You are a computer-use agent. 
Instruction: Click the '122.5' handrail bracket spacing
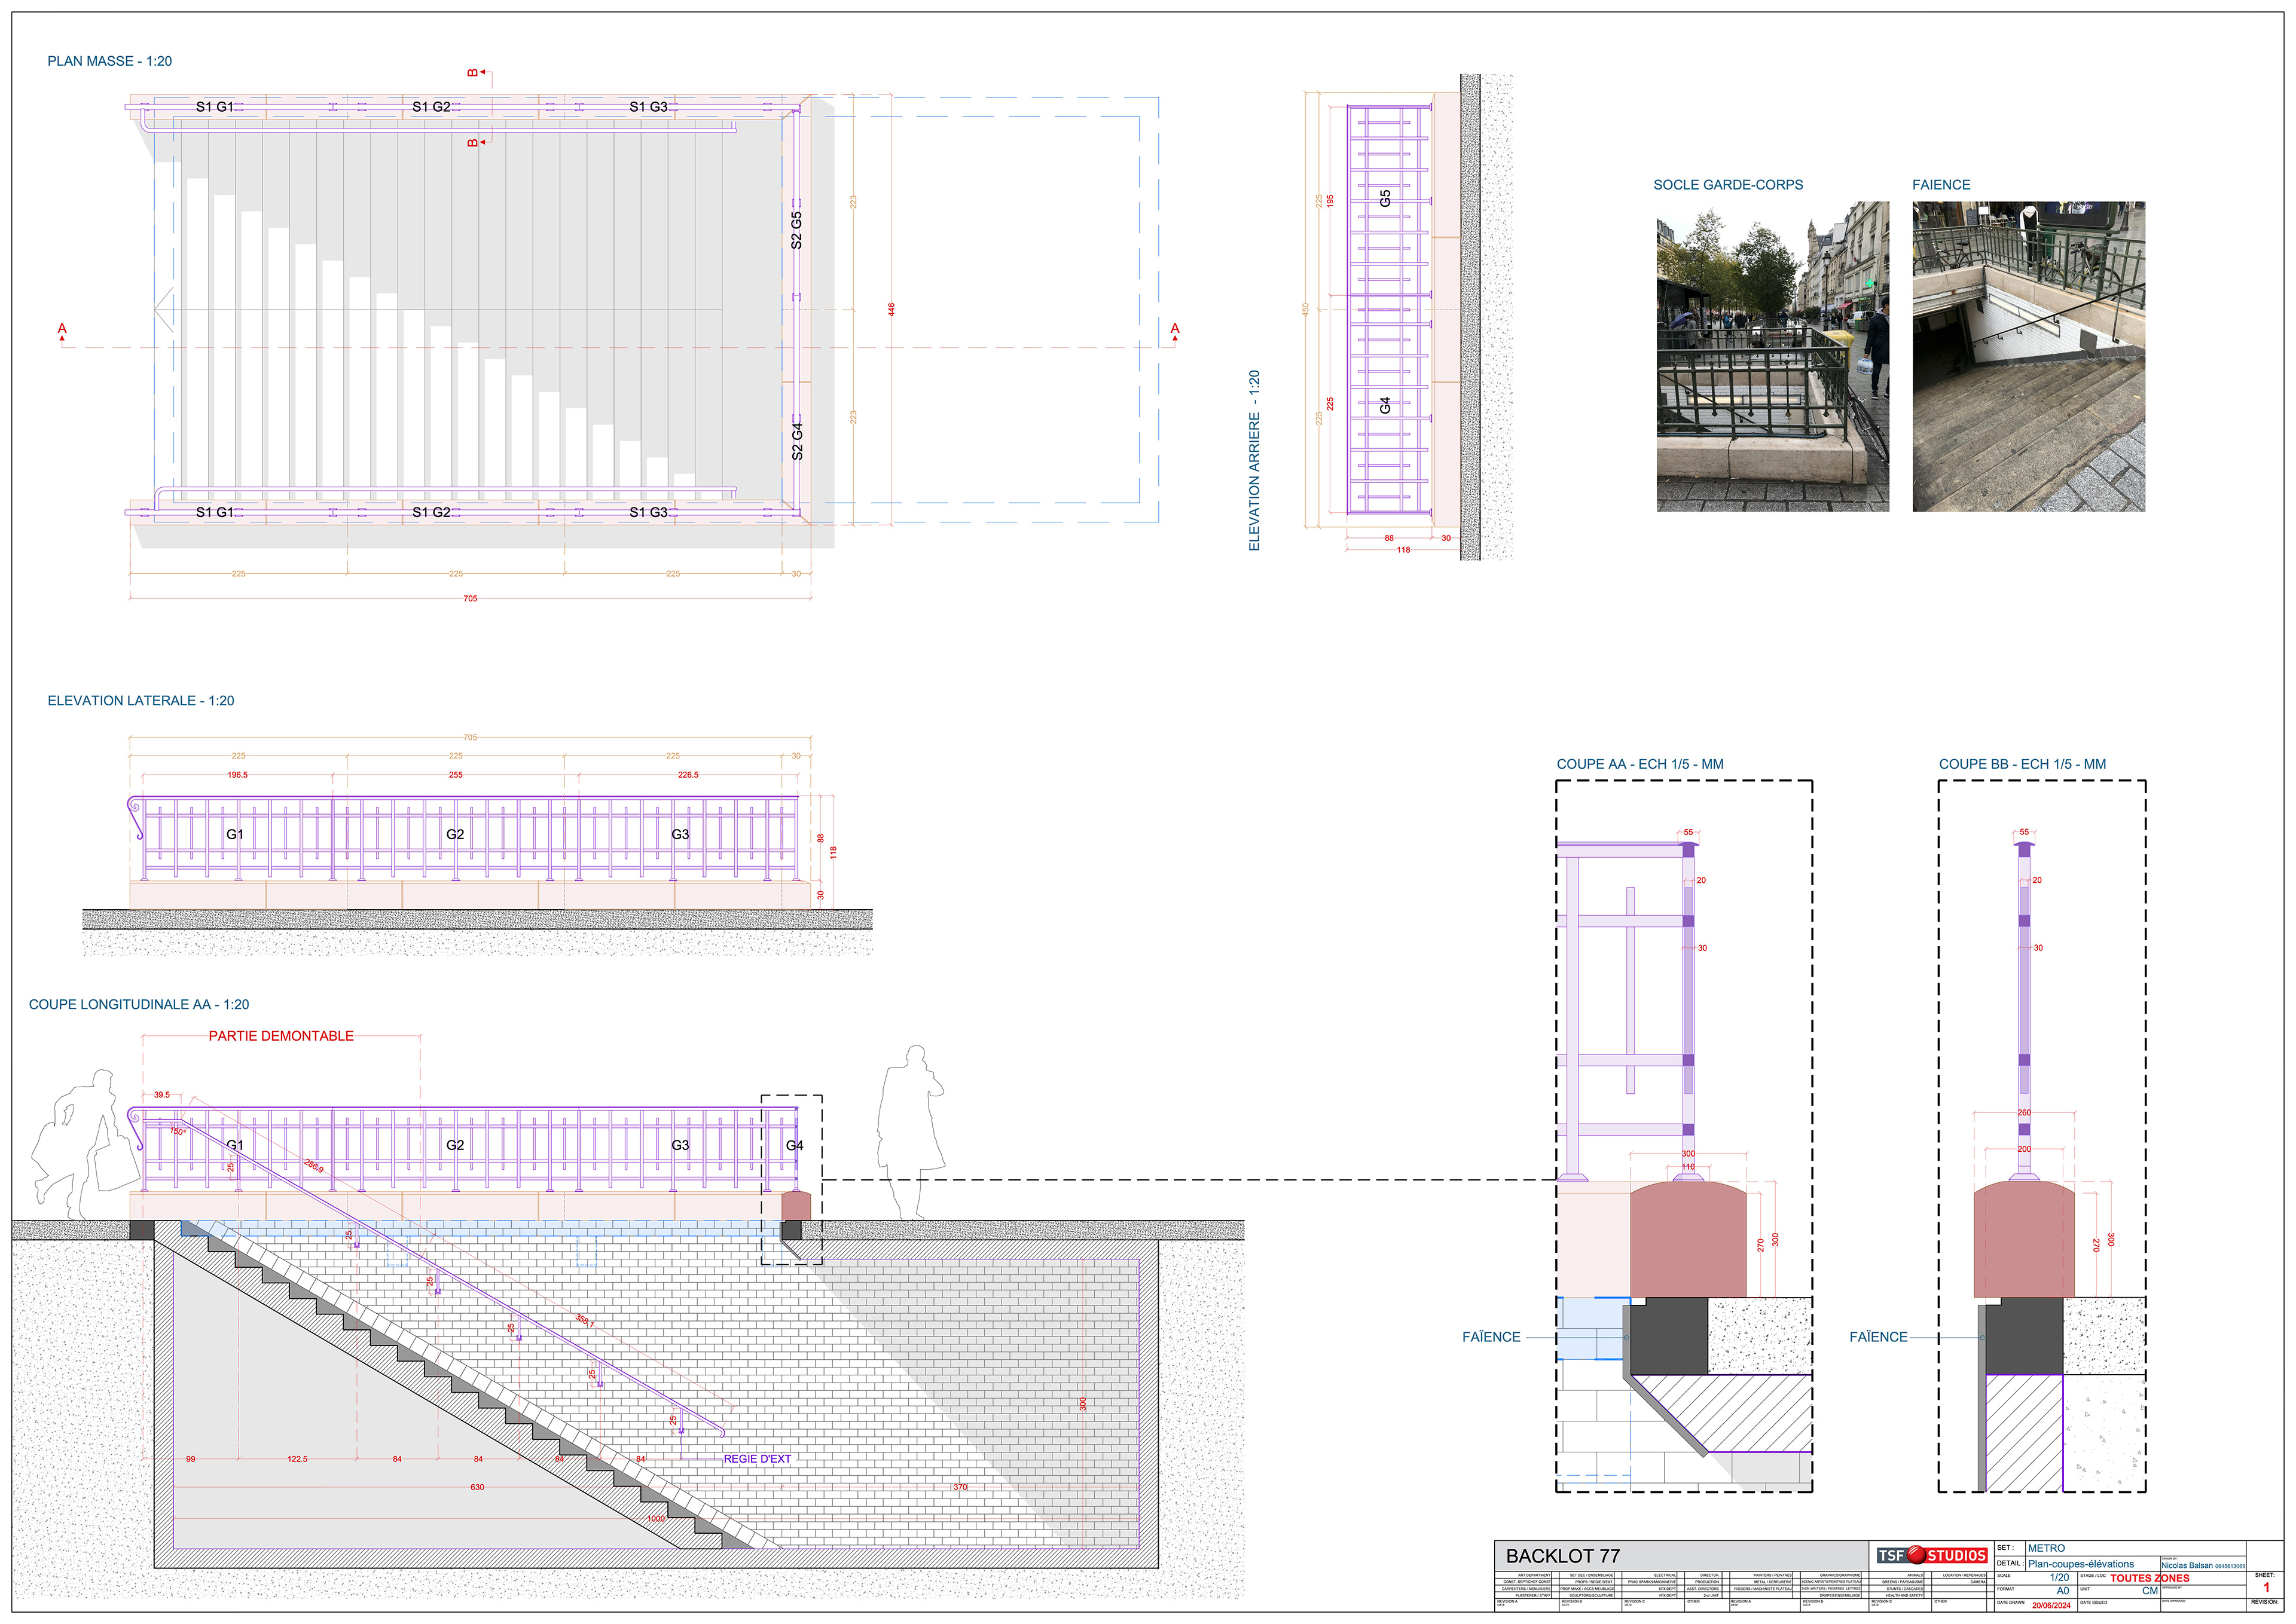tap(297, 1459)
